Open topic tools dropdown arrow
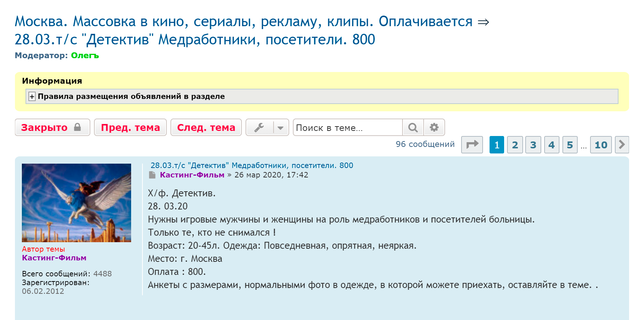The width and height of the screenshot is (644, 320). coord(280,128)
